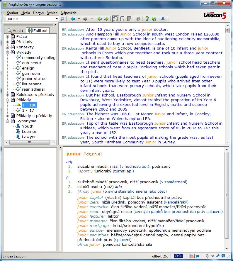Image resolution: width=233 pixels, height=261 pixels.
Task: Toggle the eye icon in the status bar
Action: tap(212, 256)
